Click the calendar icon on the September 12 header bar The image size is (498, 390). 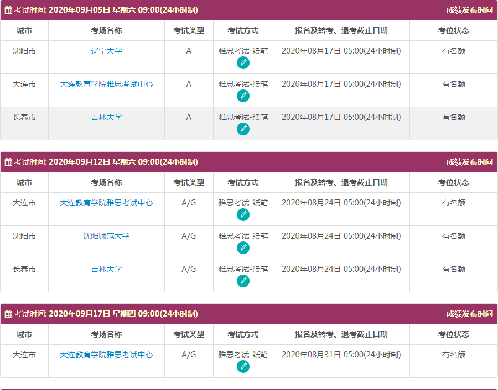(x=8, y=161)
